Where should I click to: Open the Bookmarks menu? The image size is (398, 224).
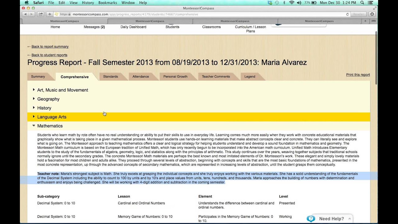[108, 3]
